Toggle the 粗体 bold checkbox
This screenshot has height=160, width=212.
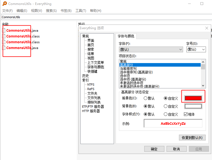pyautogui.click(x=186, y=114)
